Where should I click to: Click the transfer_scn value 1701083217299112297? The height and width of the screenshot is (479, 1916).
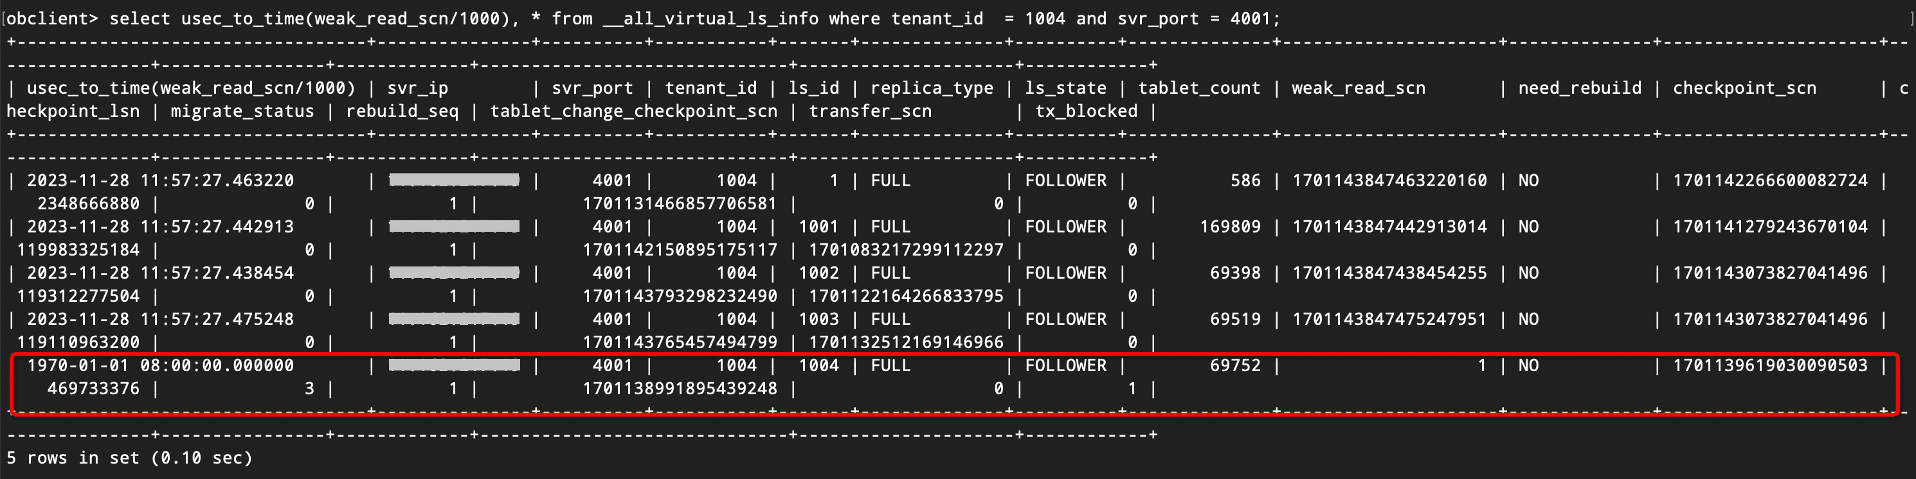point(906,250)
